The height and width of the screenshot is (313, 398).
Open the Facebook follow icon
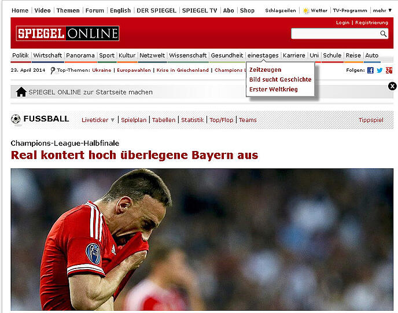tap(370, 71)
